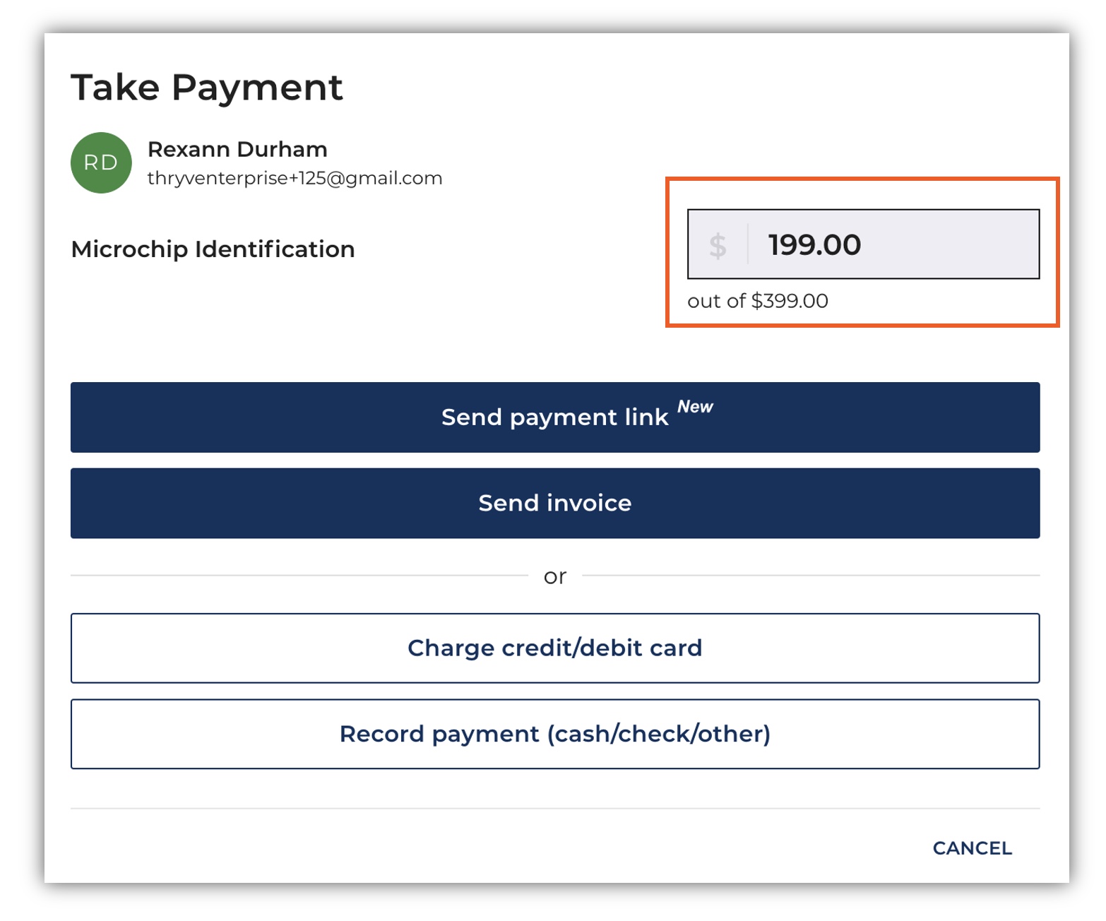Click empty space below Microchip Identification
This screenshot has height=921, width=1106.
point(283,318)
